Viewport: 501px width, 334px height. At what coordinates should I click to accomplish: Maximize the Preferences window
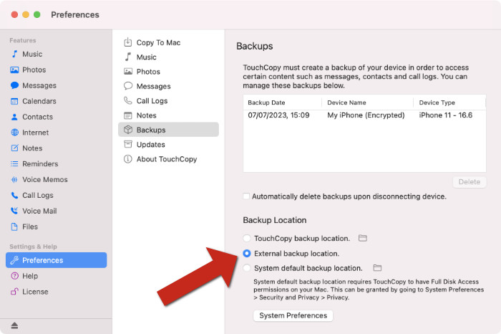click(37, 15)
